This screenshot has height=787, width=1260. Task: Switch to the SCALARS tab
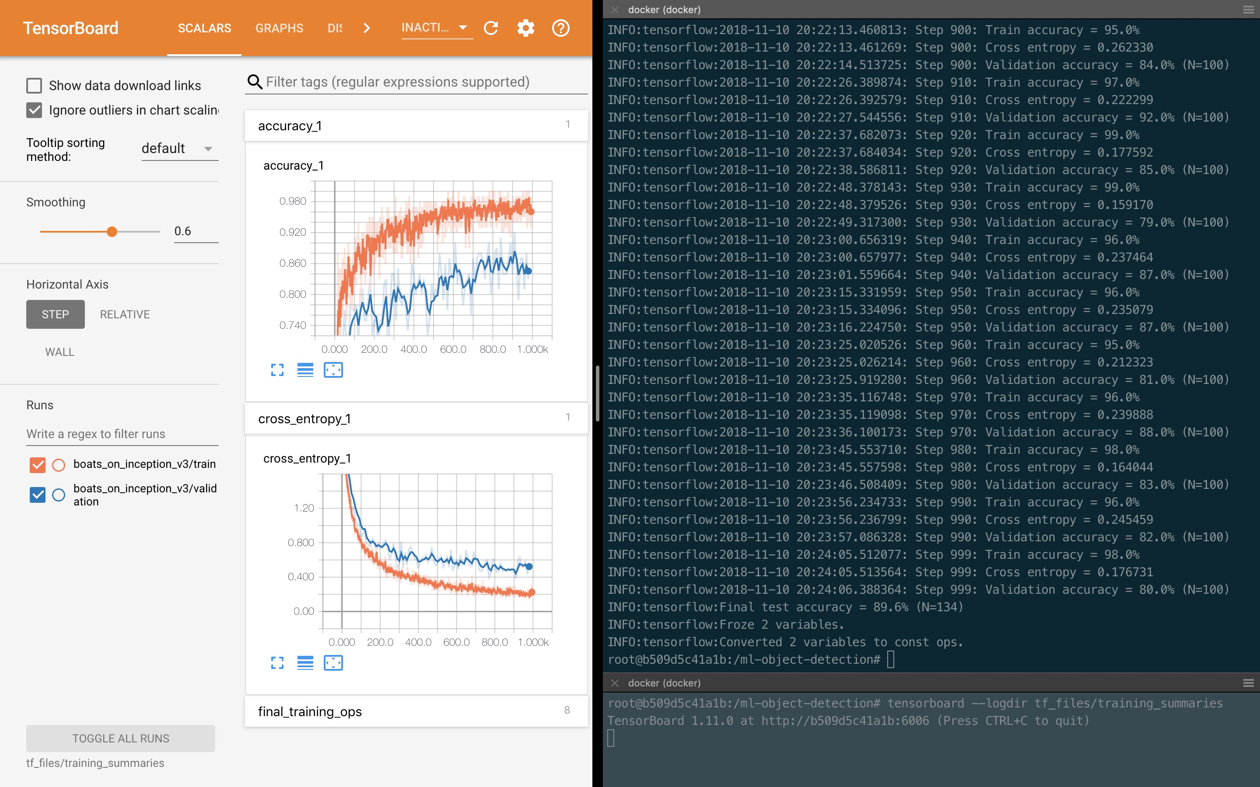point(204,28)
